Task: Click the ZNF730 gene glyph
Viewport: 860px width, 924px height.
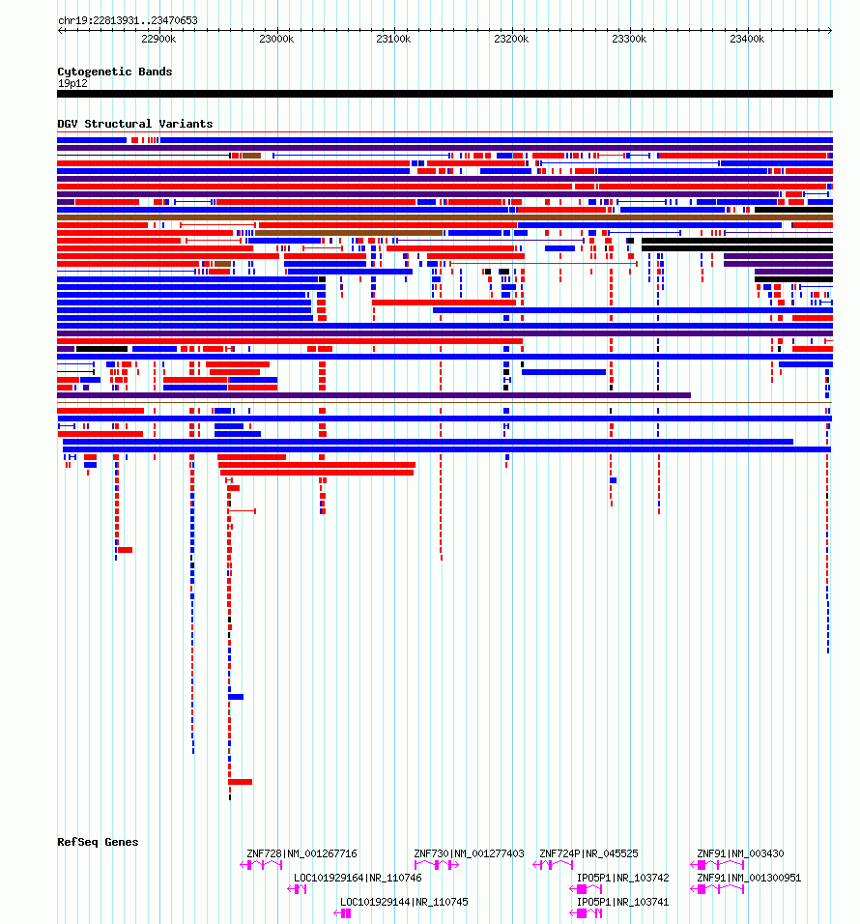Action: click(x=437, y=864)
